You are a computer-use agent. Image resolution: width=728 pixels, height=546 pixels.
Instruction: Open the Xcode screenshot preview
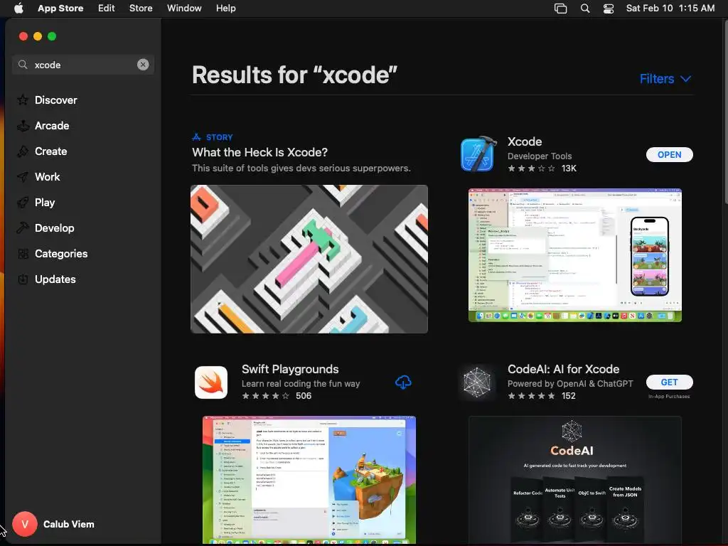(574, 255)
